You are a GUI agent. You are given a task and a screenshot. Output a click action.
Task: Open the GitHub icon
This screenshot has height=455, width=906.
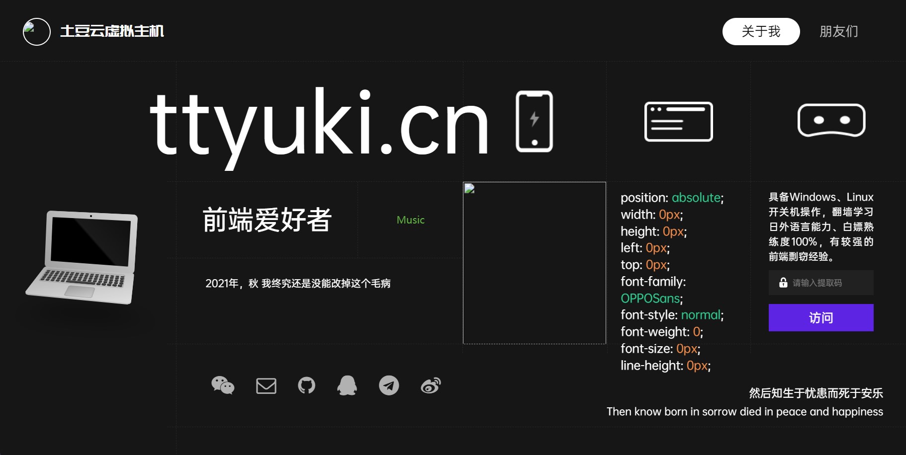tap(307, 385)
